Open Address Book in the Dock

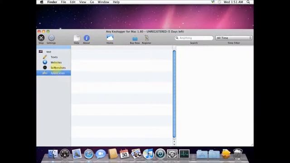(x=113, y=154)
